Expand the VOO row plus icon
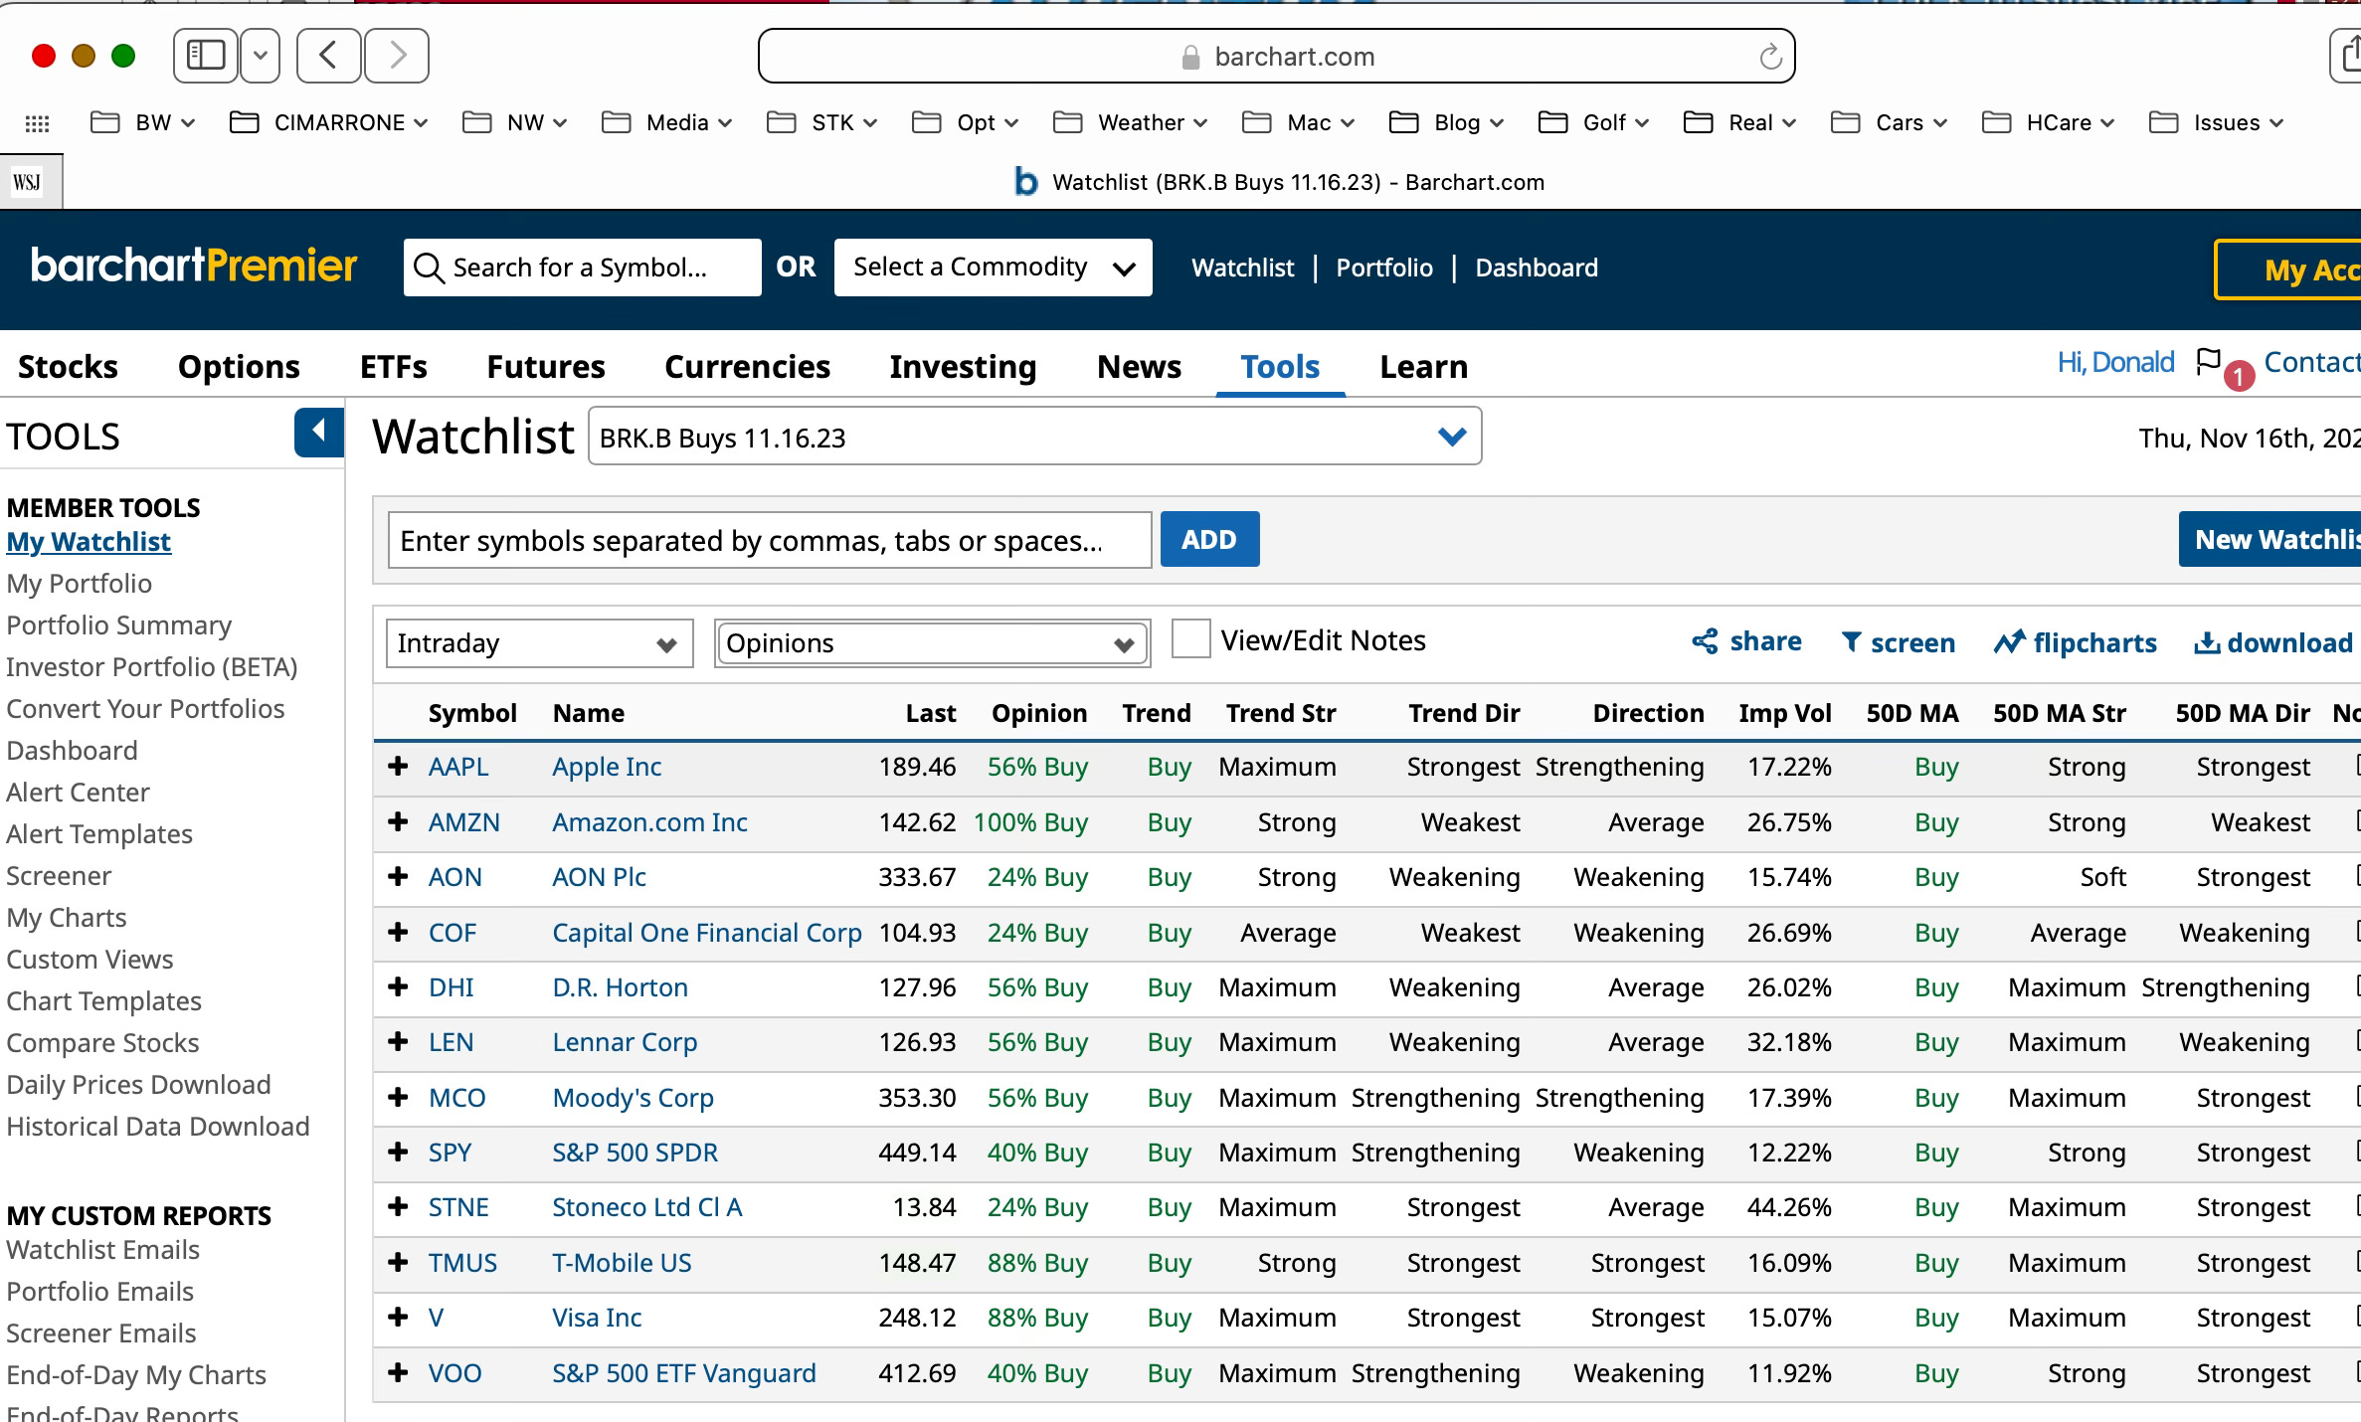This screenshot has height=1422, width=2361. click(x=398, y=1372)
